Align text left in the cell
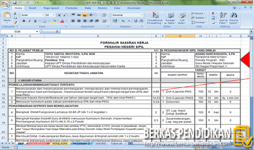254x150 pixels. click(x=73, y=21)
